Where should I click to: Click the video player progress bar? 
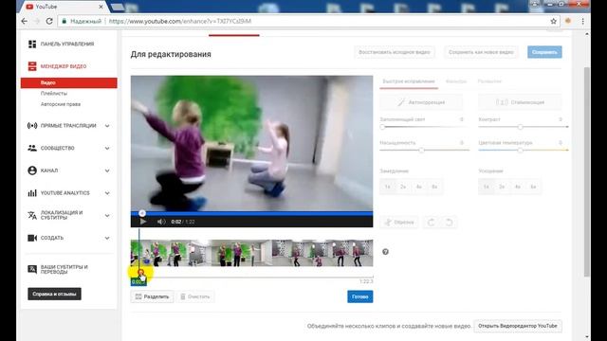tap(251, 213)
